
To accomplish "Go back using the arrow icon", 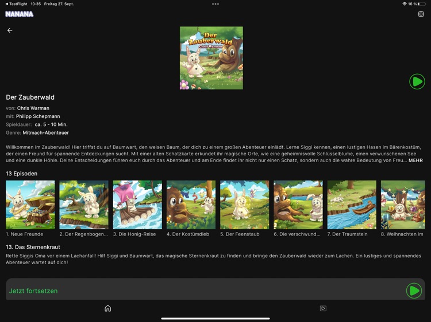I will tap(10, 30).
